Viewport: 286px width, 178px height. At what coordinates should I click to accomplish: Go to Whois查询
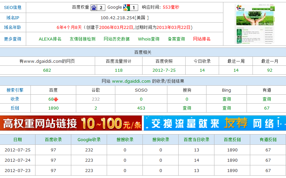click(148, 39)
